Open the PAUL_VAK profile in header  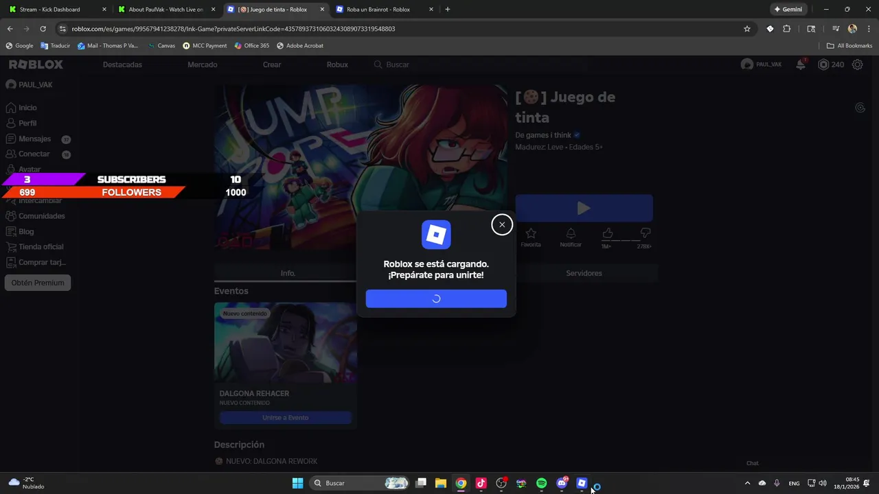tap(762, 64)
